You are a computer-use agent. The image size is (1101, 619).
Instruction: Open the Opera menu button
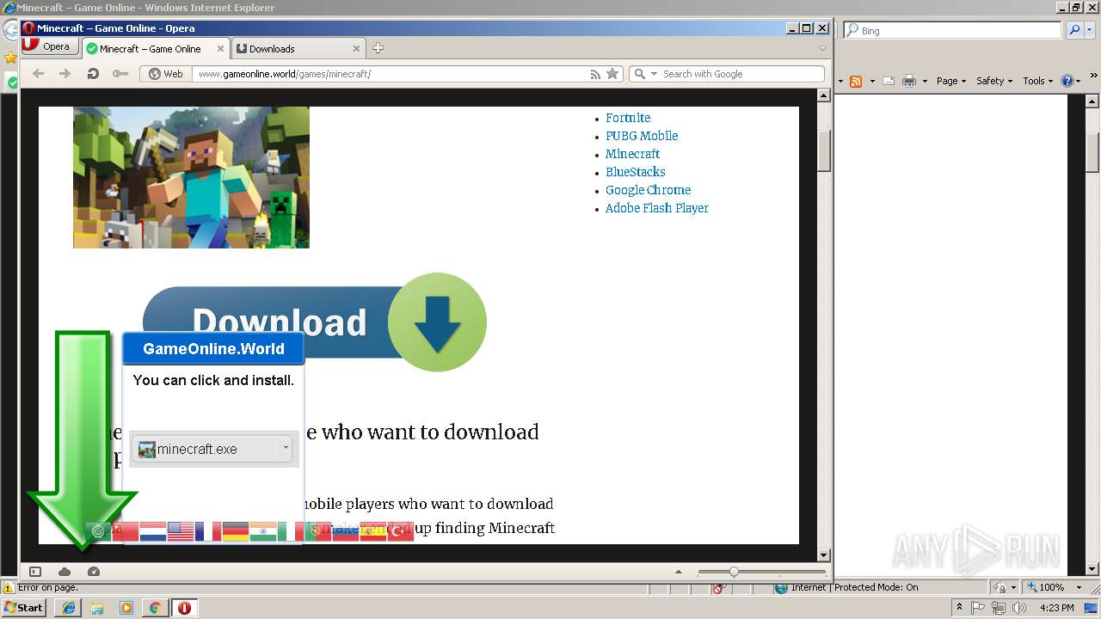[x=50, y=47]
